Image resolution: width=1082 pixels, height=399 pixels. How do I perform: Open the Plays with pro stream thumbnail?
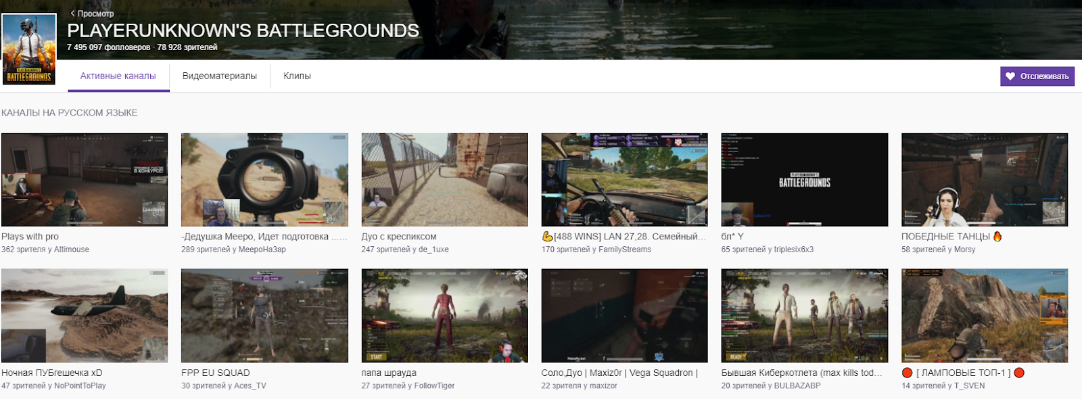85,180
